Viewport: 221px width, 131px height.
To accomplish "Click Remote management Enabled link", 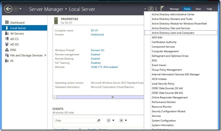I will click(x=95, y=54).
